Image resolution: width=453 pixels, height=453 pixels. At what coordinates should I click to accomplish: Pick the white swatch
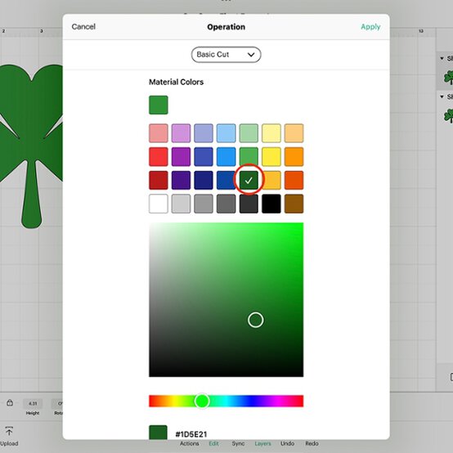[159, 204]
